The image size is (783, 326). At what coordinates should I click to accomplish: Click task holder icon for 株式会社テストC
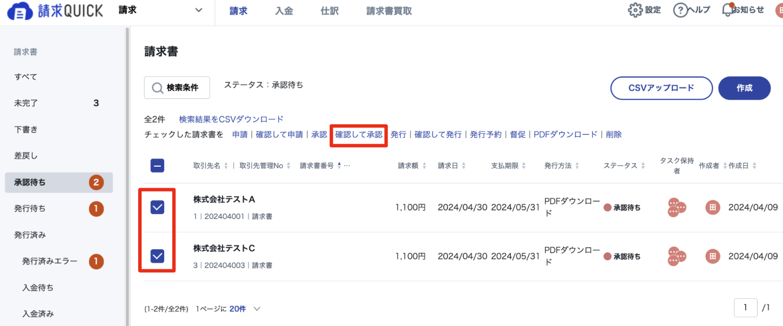pos(677,256)
